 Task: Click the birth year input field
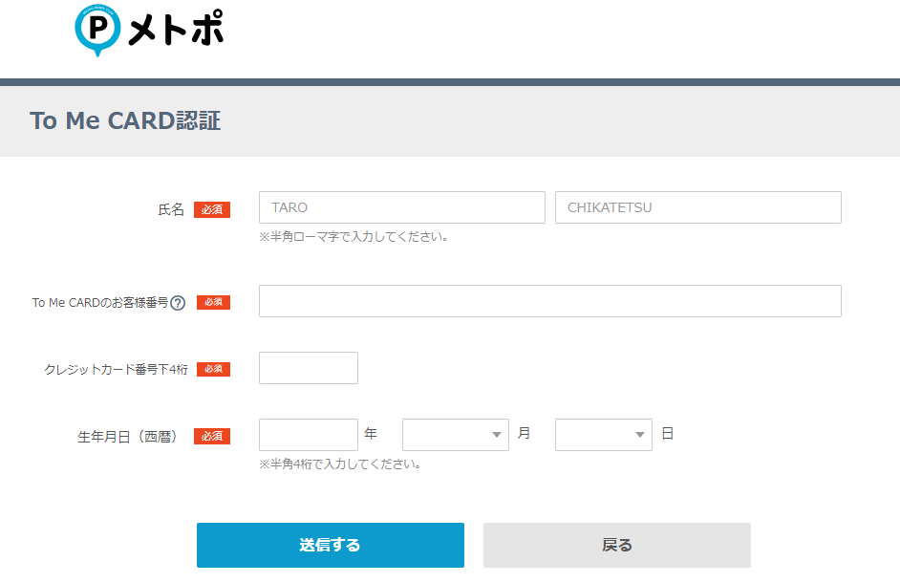tap(309, 435)
